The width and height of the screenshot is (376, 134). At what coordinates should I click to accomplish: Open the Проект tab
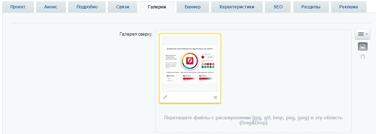pyautogui.click(x=18, y=7)
